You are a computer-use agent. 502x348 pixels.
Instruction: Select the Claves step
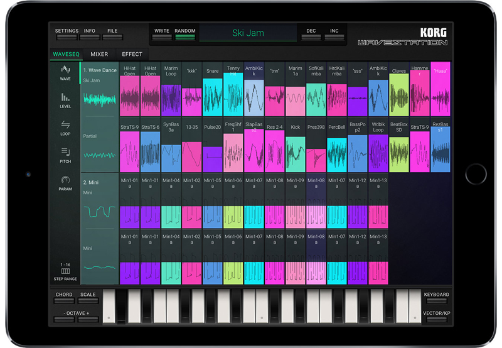tap(399, 89)
